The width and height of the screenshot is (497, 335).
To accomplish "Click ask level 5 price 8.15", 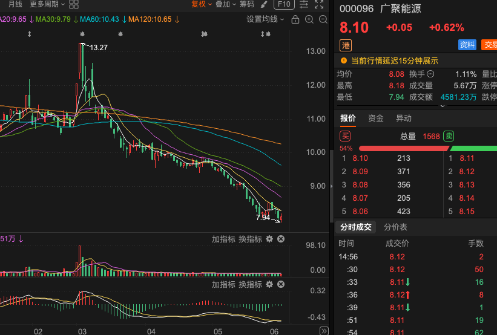I will [x=467, y=211].
